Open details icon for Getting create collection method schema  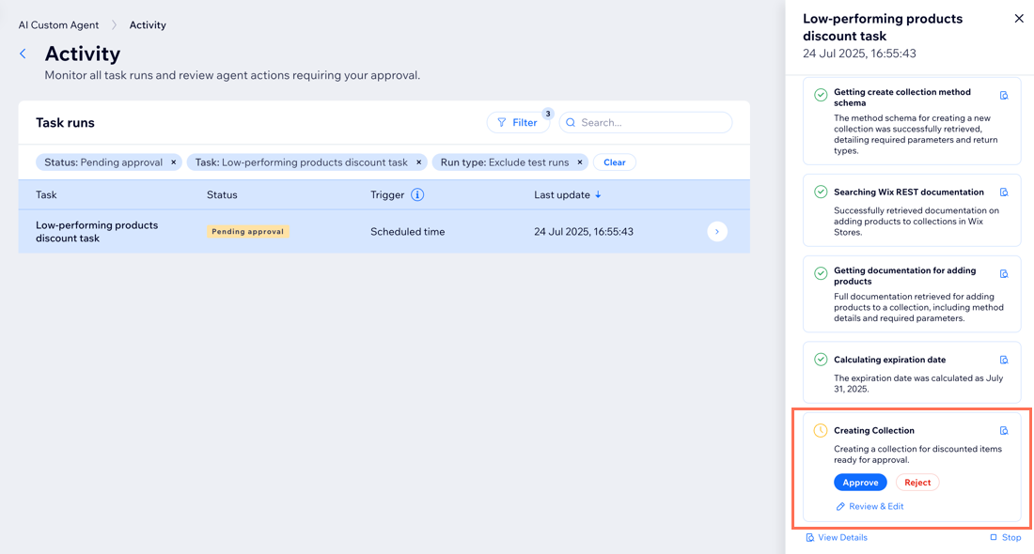click(x=1004, y=96)
